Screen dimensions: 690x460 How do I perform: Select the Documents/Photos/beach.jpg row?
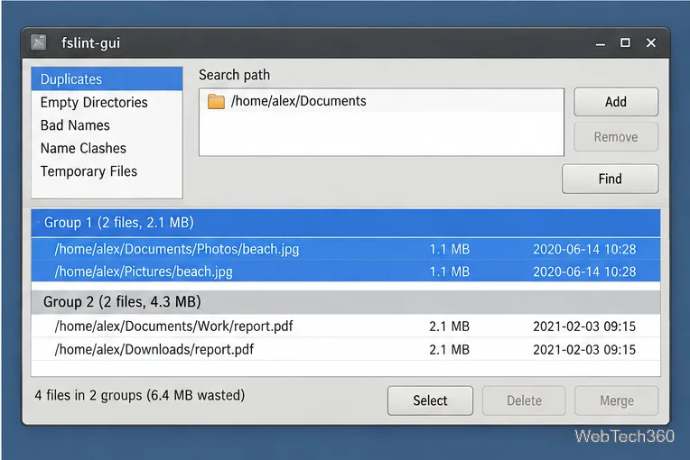coord(345,249)
